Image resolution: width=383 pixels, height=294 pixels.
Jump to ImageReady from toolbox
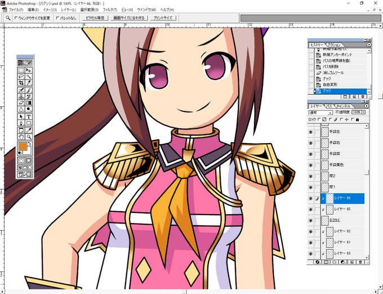coord(25,174)
